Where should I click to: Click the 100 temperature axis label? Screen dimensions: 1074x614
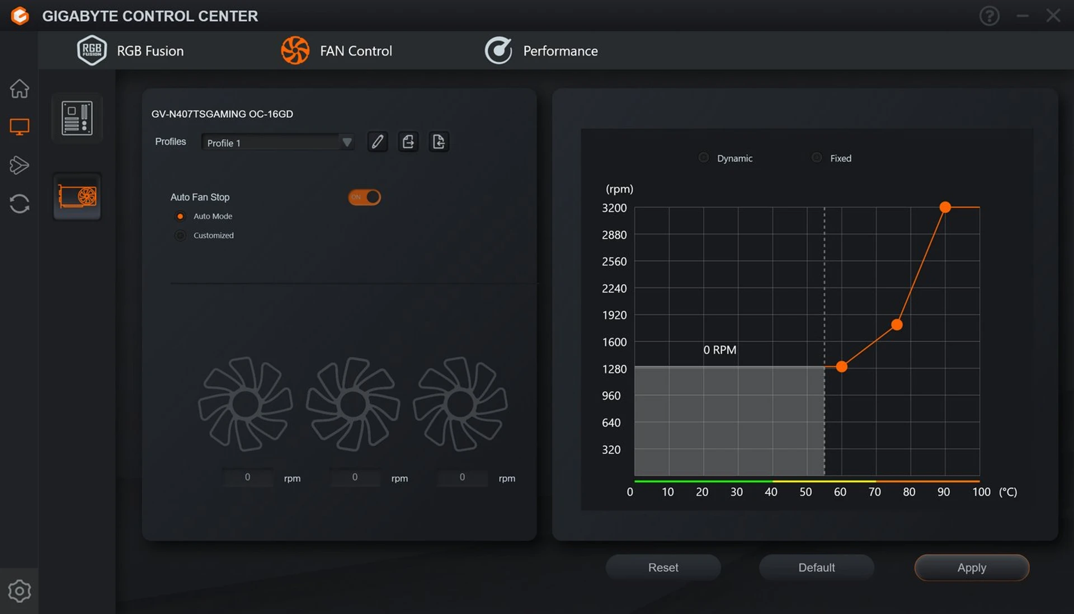981,491
